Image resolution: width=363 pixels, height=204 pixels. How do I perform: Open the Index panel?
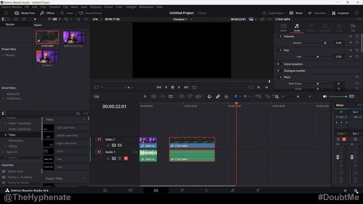67,13
